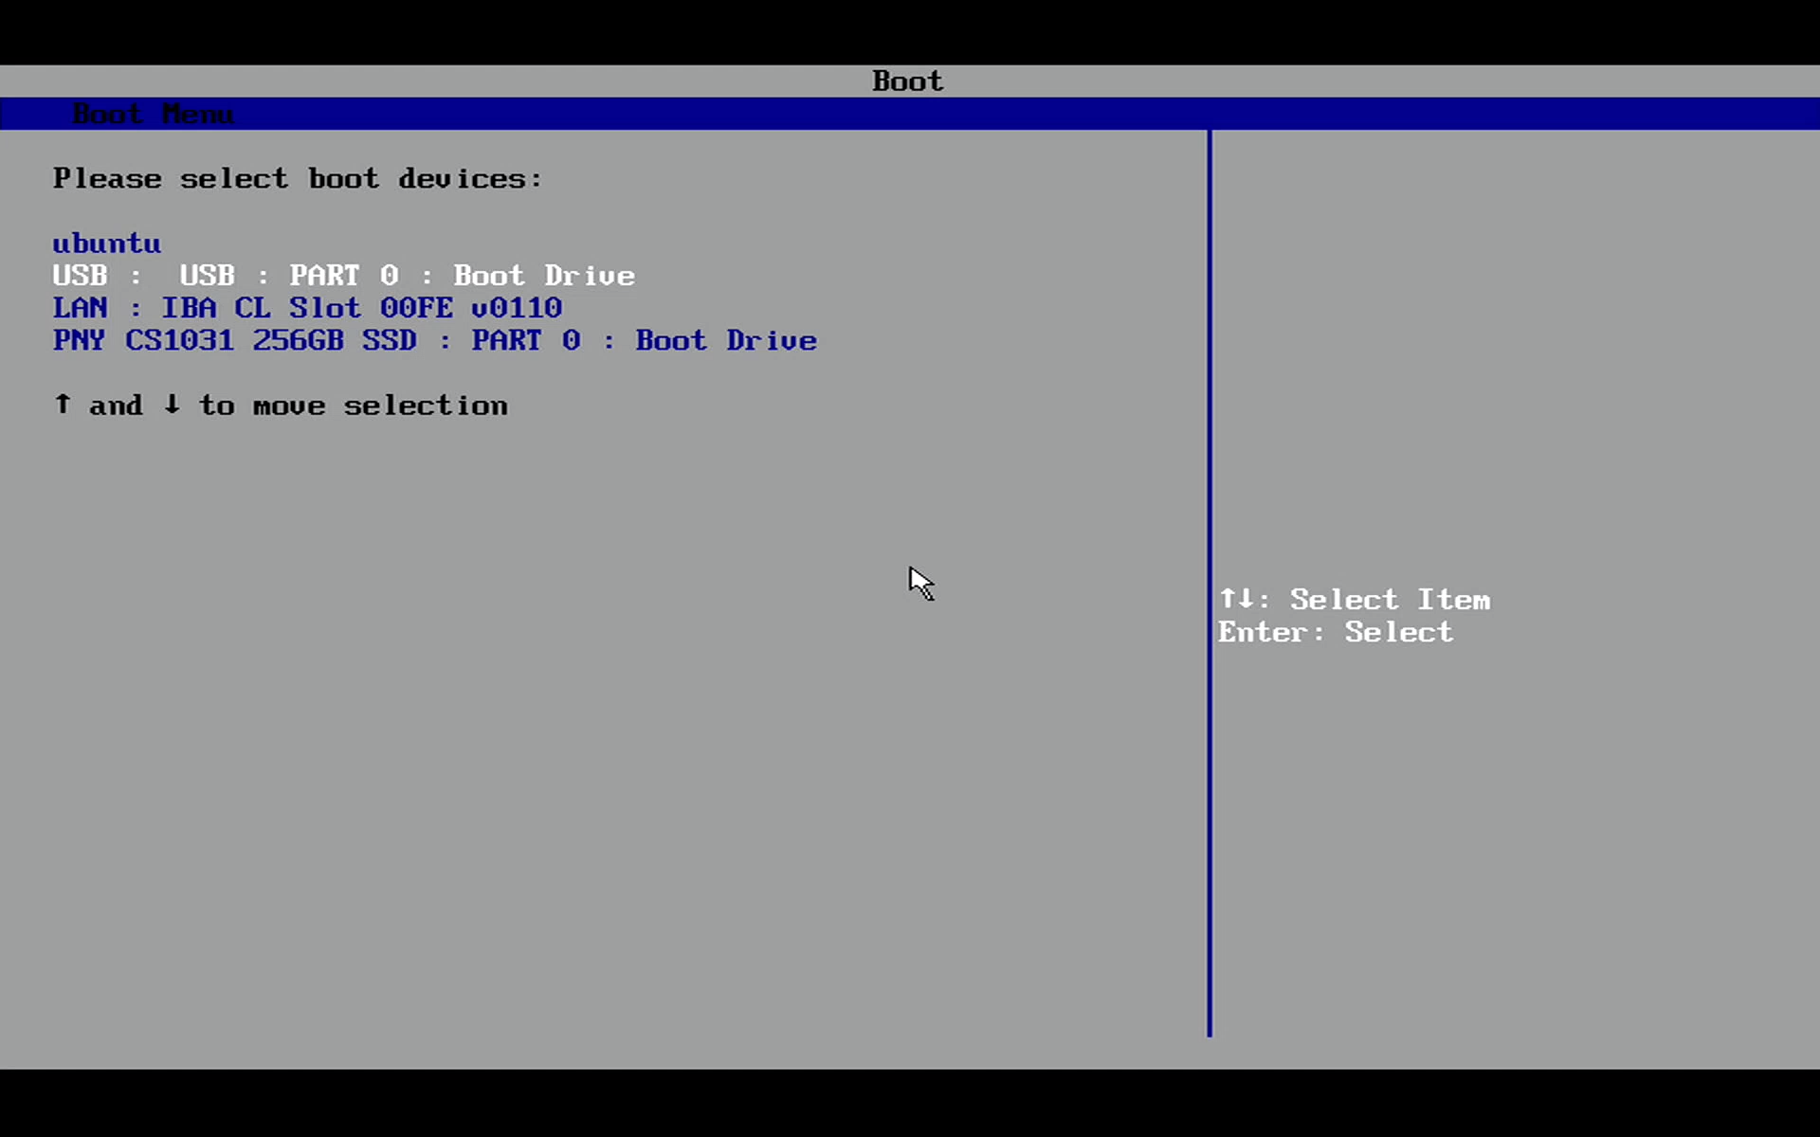This screenshot has height=1137, width=1820.
Task: Click the 'Select Item' help text
Action: point(1390,600)
